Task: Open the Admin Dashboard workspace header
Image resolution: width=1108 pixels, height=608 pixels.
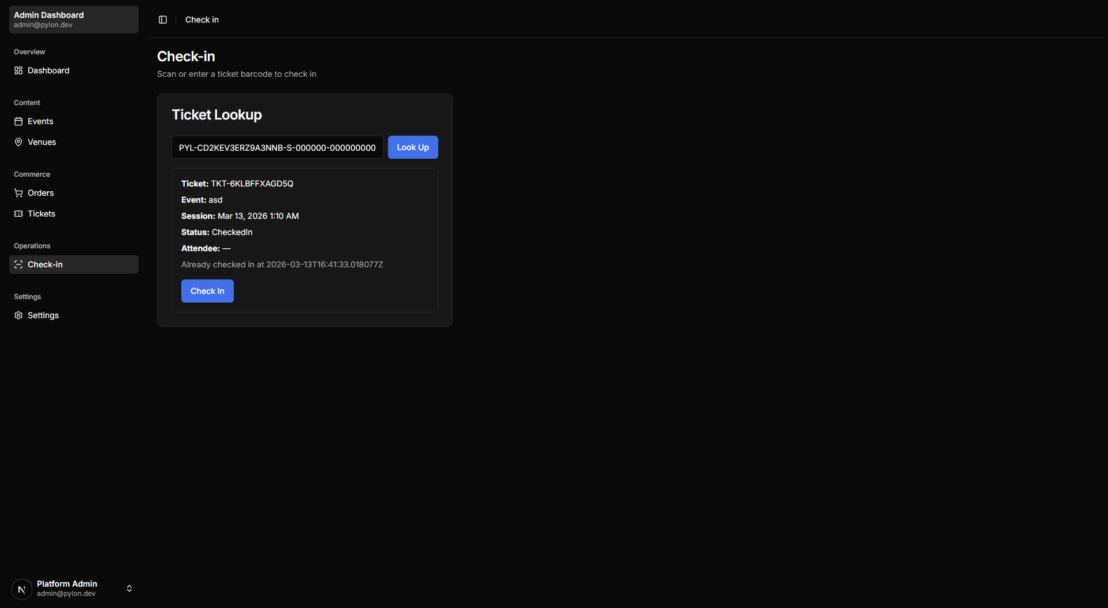Action: pyautogui.click(x=74, y=20)
